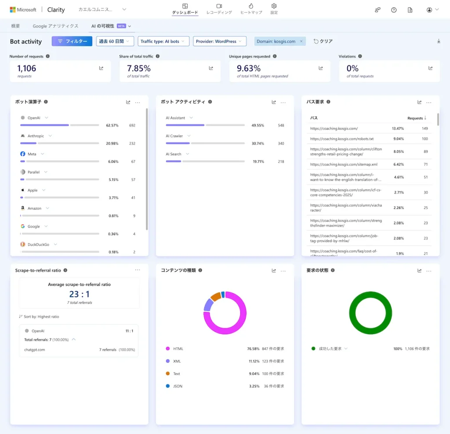Click the XML legend color swatch
The image size is (450, 434).
[167, 361]
